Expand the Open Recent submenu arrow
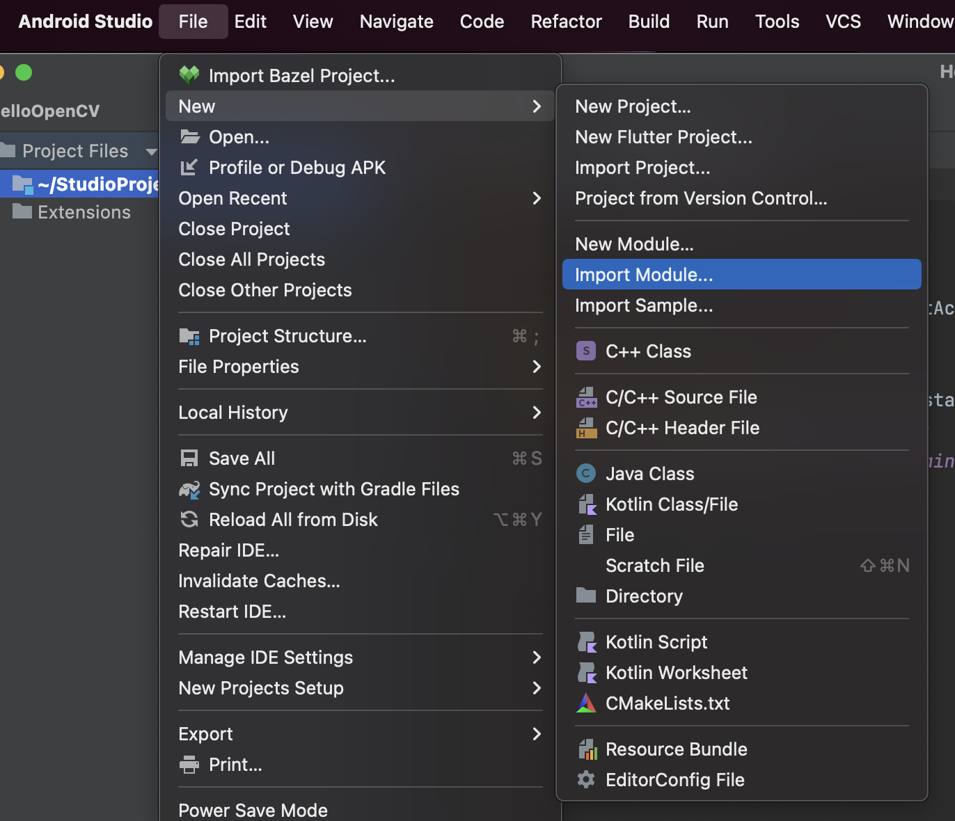The width and height of the screenshot is (955, 821). pyautogui.click(x=537, y=198)
